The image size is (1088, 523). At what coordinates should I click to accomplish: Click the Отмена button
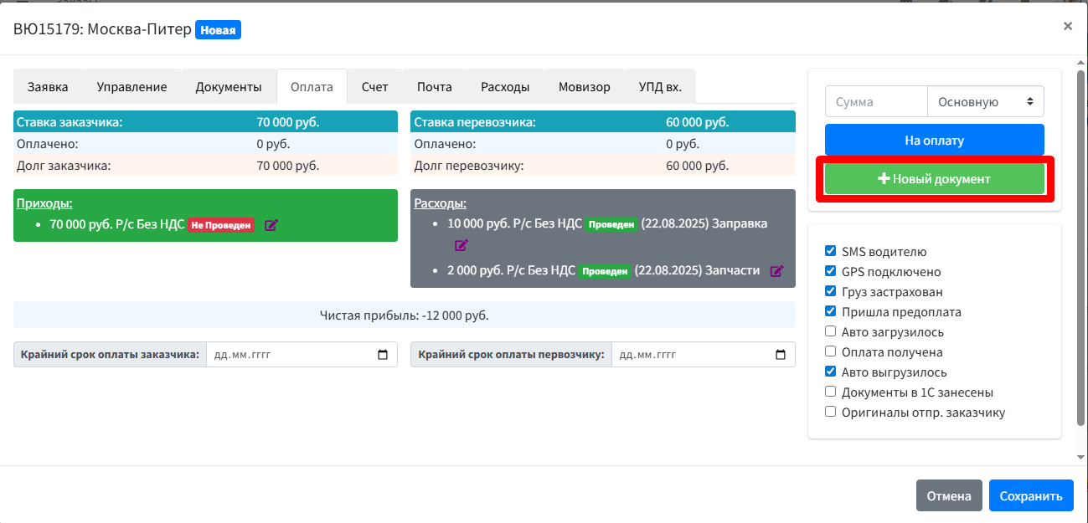(948, 495)
